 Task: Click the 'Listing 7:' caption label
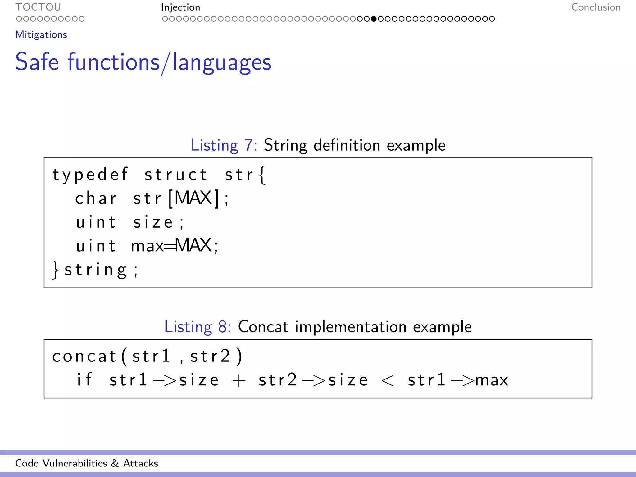(224, 145)
